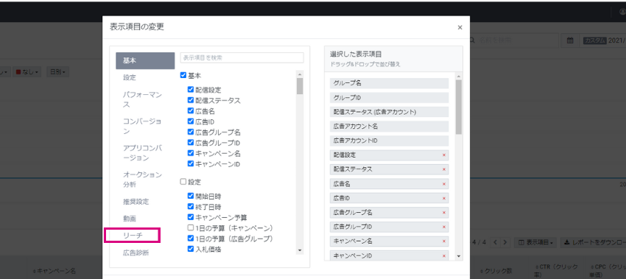Uncheck the 開始日時 checkbox
This screenshot has height=279, width=626.
[x=191, y=196]
